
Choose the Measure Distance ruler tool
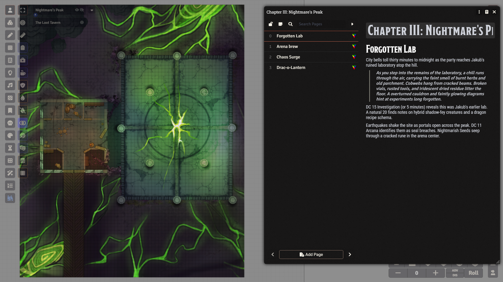23,35
